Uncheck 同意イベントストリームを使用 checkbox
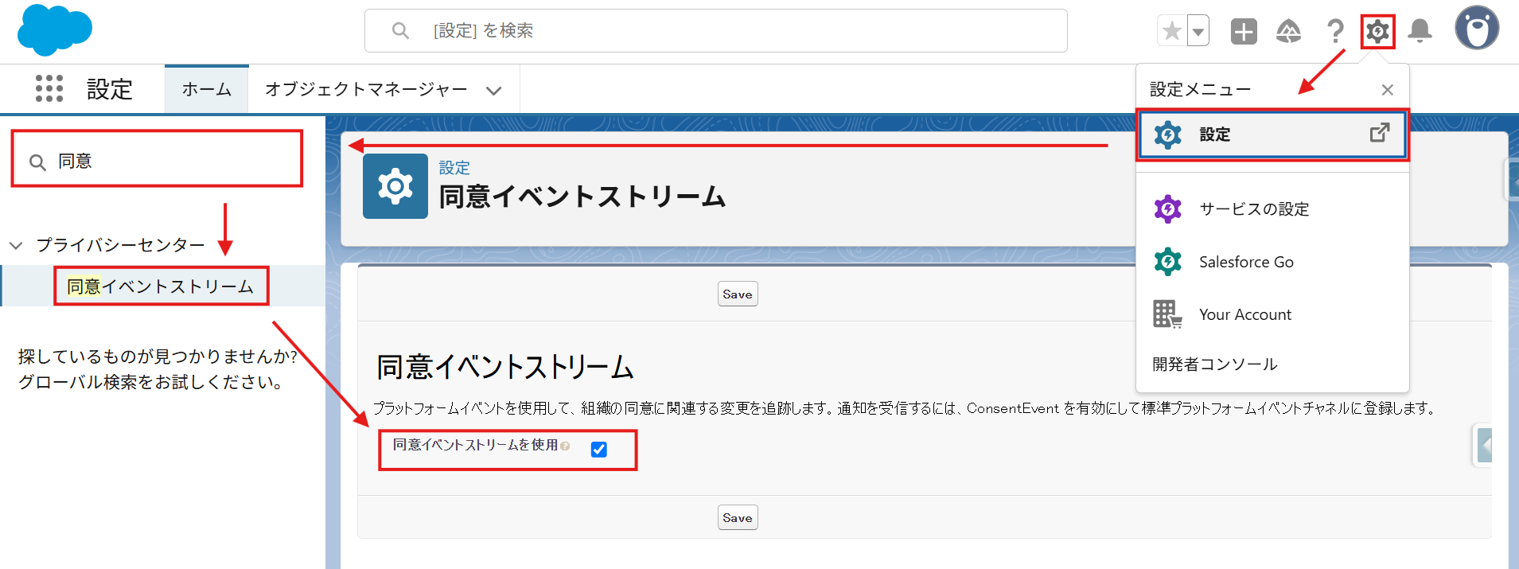Screen dimensions: 1519x569 click(599, 450)
